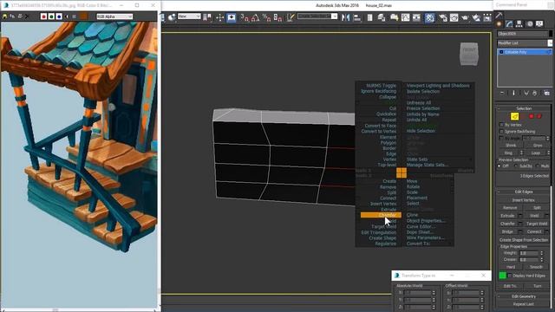Click the Loop selection button
The width and height of the screenshot is (555, 312).
click(x=536, y=153)
